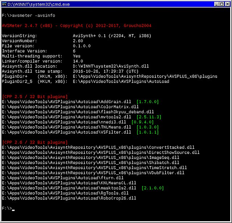Click the green version [1.0.3.0]
The image size is (232, 223).
coord(148,127)
